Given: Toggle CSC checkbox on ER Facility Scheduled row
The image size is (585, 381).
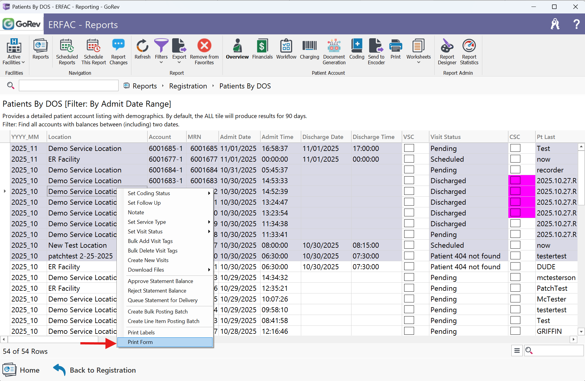Looking at the screenshot, I should click(x=515, y=159).
